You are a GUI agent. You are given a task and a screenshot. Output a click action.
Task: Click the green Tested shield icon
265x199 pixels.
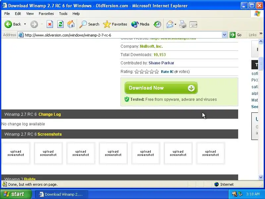point(127,99)
